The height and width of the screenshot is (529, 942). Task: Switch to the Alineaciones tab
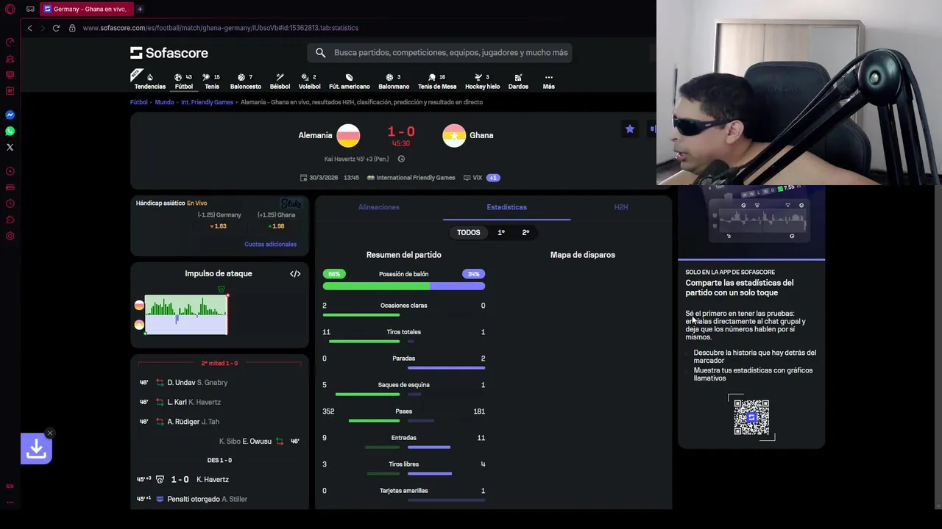click(379, 207)
